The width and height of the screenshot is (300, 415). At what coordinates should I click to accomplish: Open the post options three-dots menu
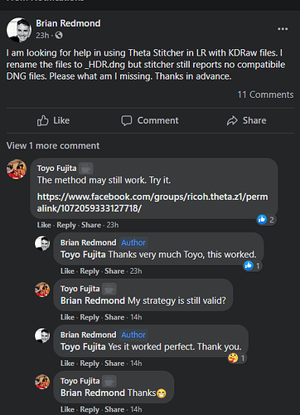(283, 29)
